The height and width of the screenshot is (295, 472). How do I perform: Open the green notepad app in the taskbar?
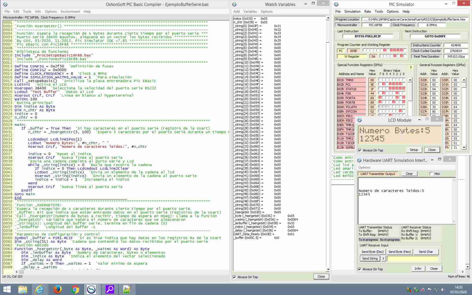(x=127, y=289)
